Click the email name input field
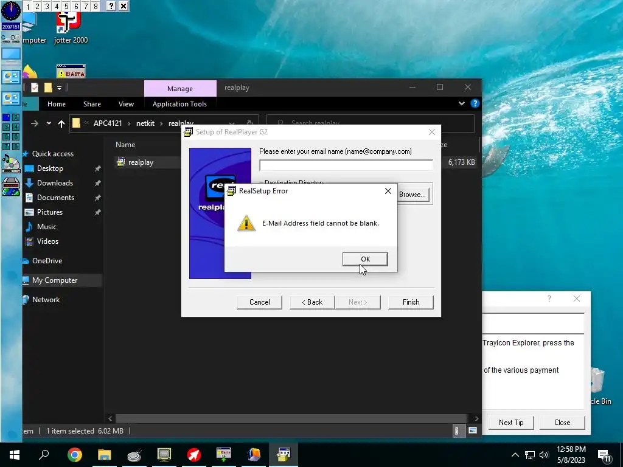Screen dimensions: 623x467 346,165
